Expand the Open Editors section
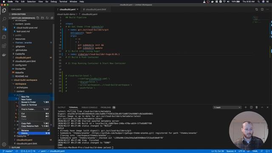The image size is (272, 153). 18,14
